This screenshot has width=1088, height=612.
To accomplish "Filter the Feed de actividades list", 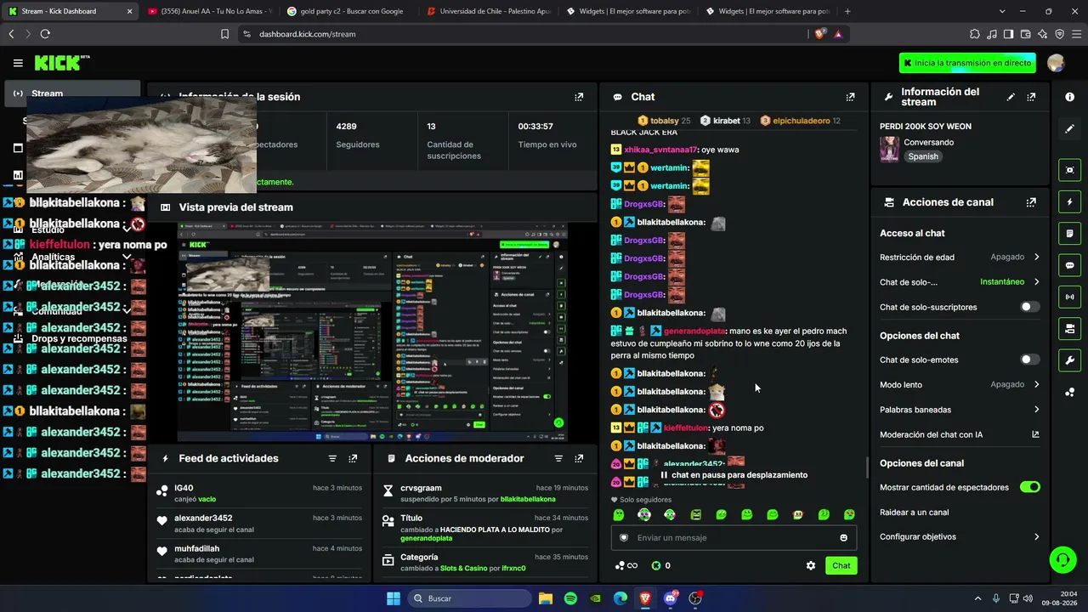I will tap(332, 458).
